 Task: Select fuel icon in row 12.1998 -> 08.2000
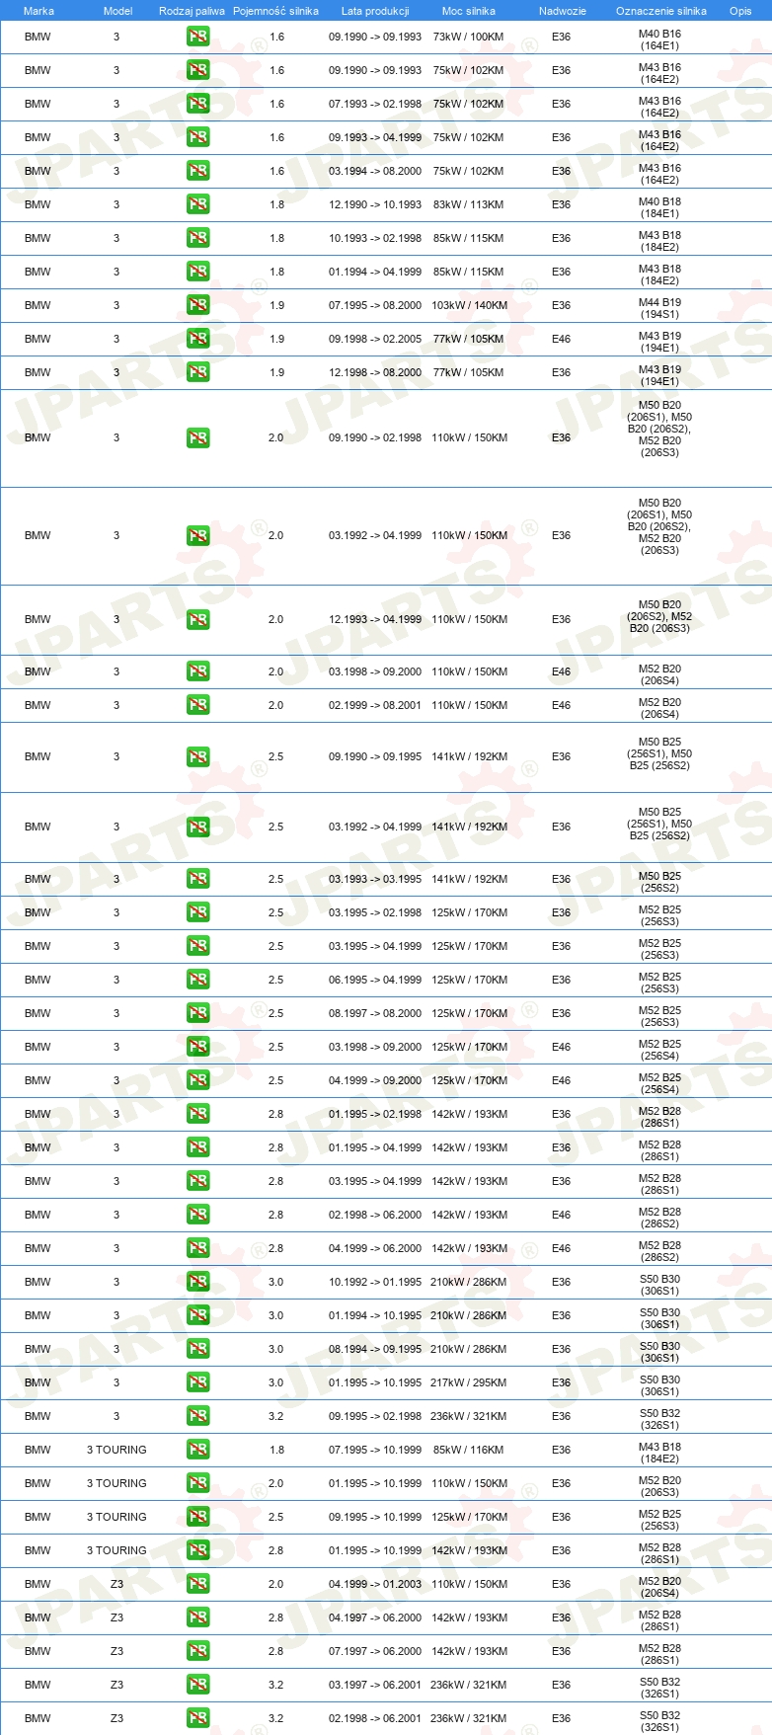[197, 372]
